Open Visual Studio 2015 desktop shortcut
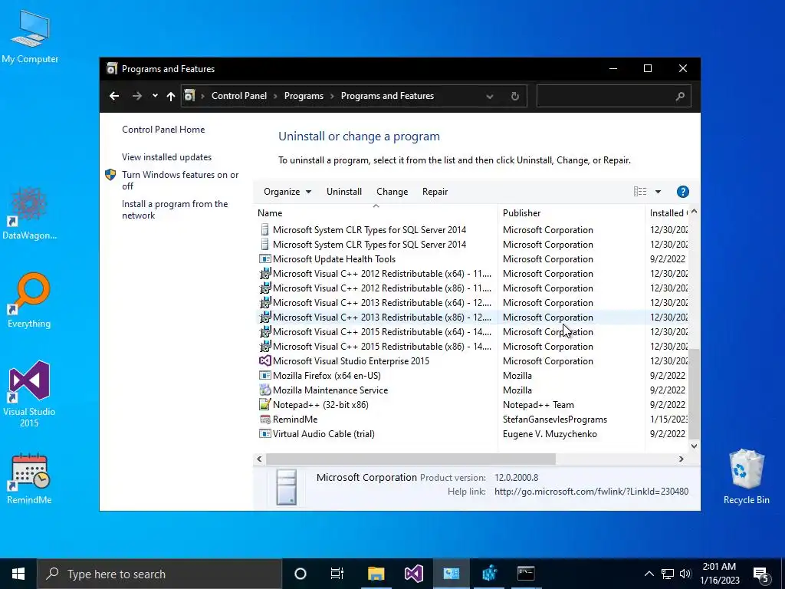Image resolution: width=785 pixels, height=589 pixels. (29, 394)
